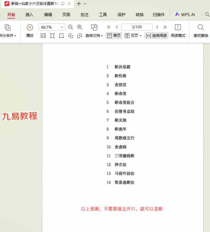Click the actual size 1:1 icon
This screenshot has height=232, width=210.
tap(43, 36)
